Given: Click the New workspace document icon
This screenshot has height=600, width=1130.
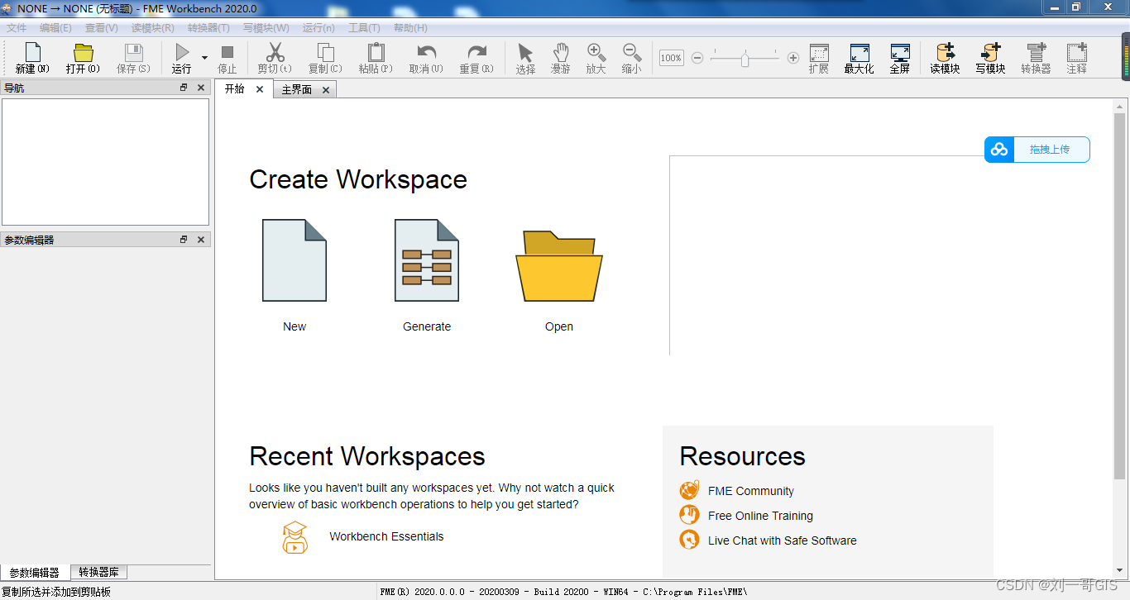Looking at the screenshot, I should click(x=294, y=260).
